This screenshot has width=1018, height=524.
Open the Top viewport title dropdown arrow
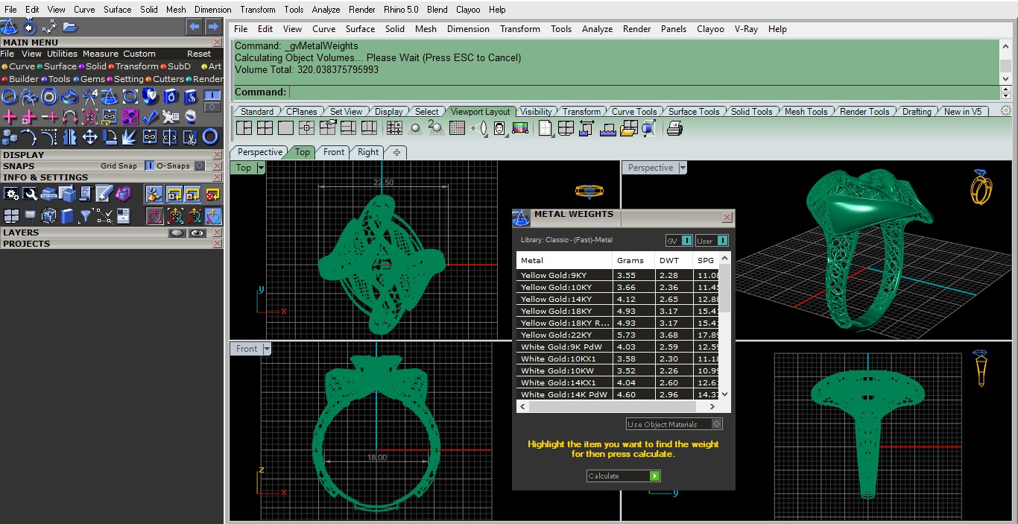tap(261, 168)
